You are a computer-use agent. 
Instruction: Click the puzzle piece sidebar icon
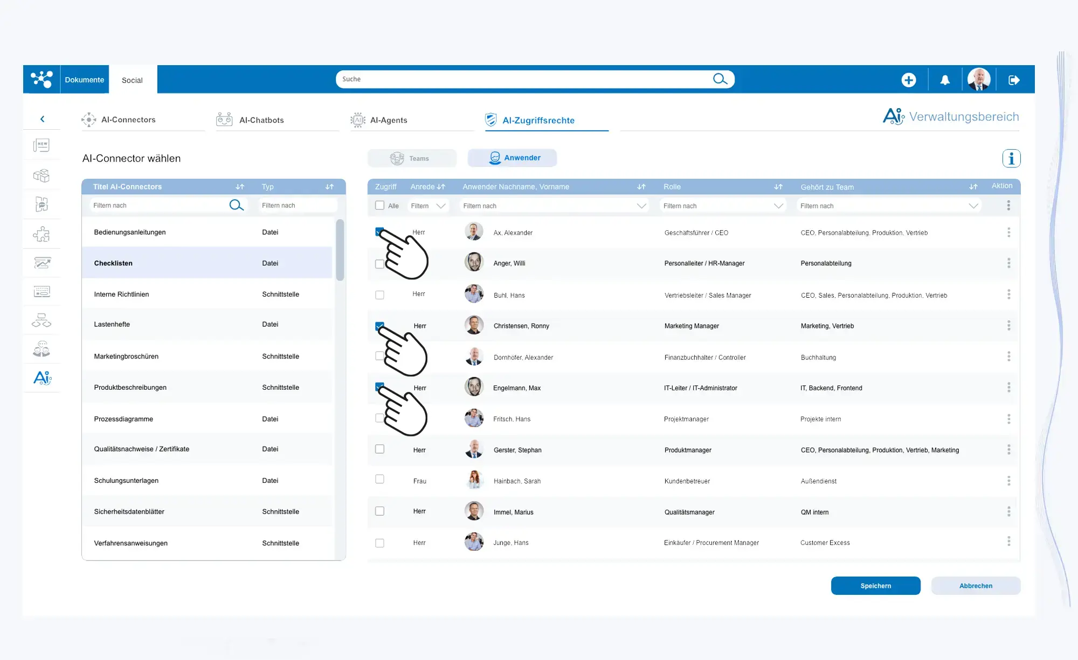(x=42, y=234)
